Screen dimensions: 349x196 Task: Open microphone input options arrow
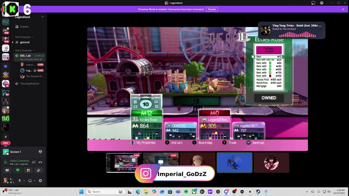[24, 181]
